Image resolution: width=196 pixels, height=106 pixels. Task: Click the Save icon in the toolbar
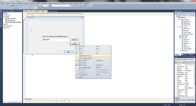(x=11, y=6)
